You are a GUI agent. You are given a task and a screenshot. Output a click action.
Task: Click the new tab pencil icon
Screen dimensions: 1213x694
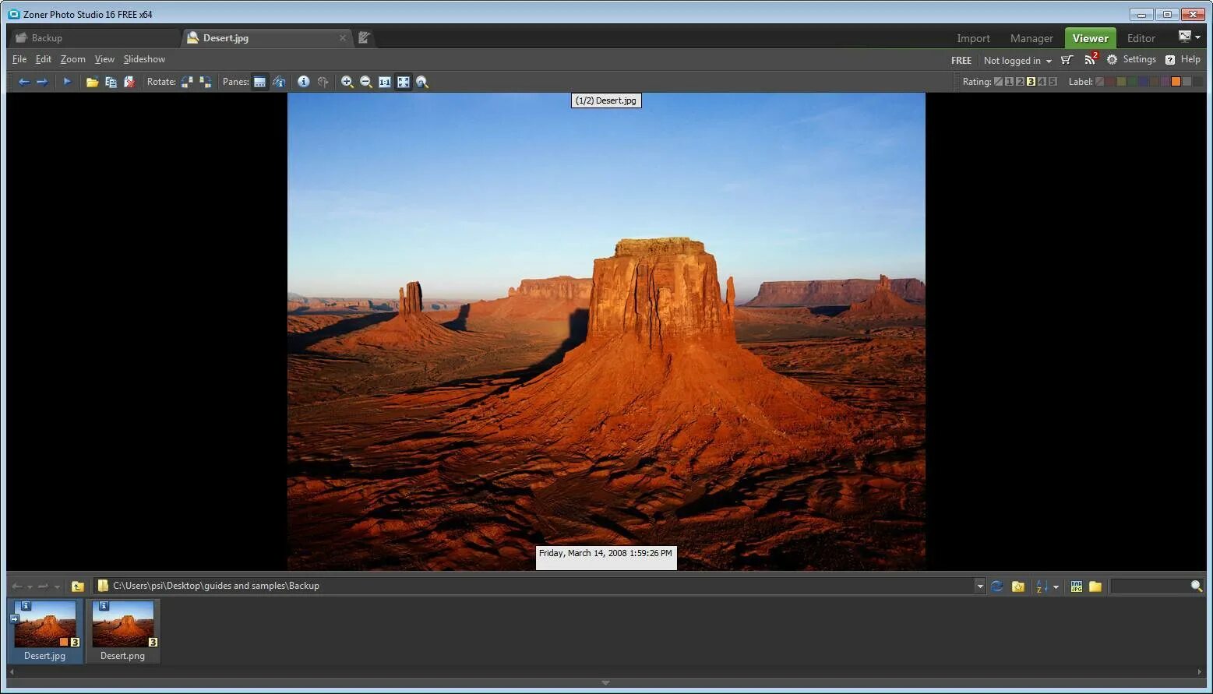364,37
